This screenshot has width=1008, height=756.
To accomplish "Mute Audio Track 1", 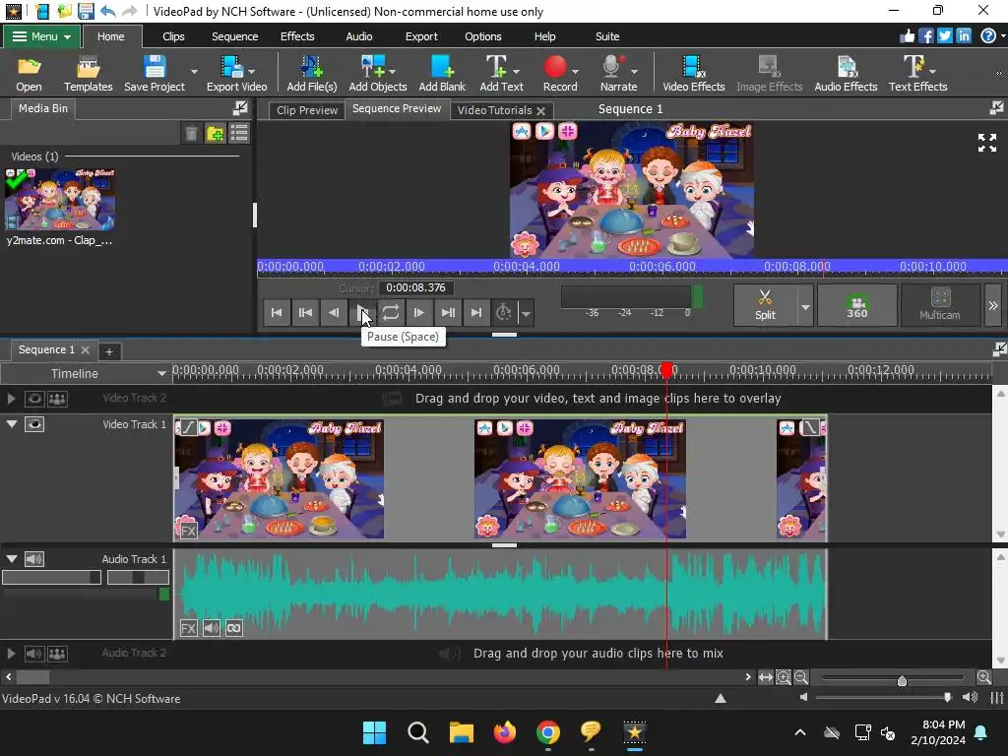I will (34, 559).
